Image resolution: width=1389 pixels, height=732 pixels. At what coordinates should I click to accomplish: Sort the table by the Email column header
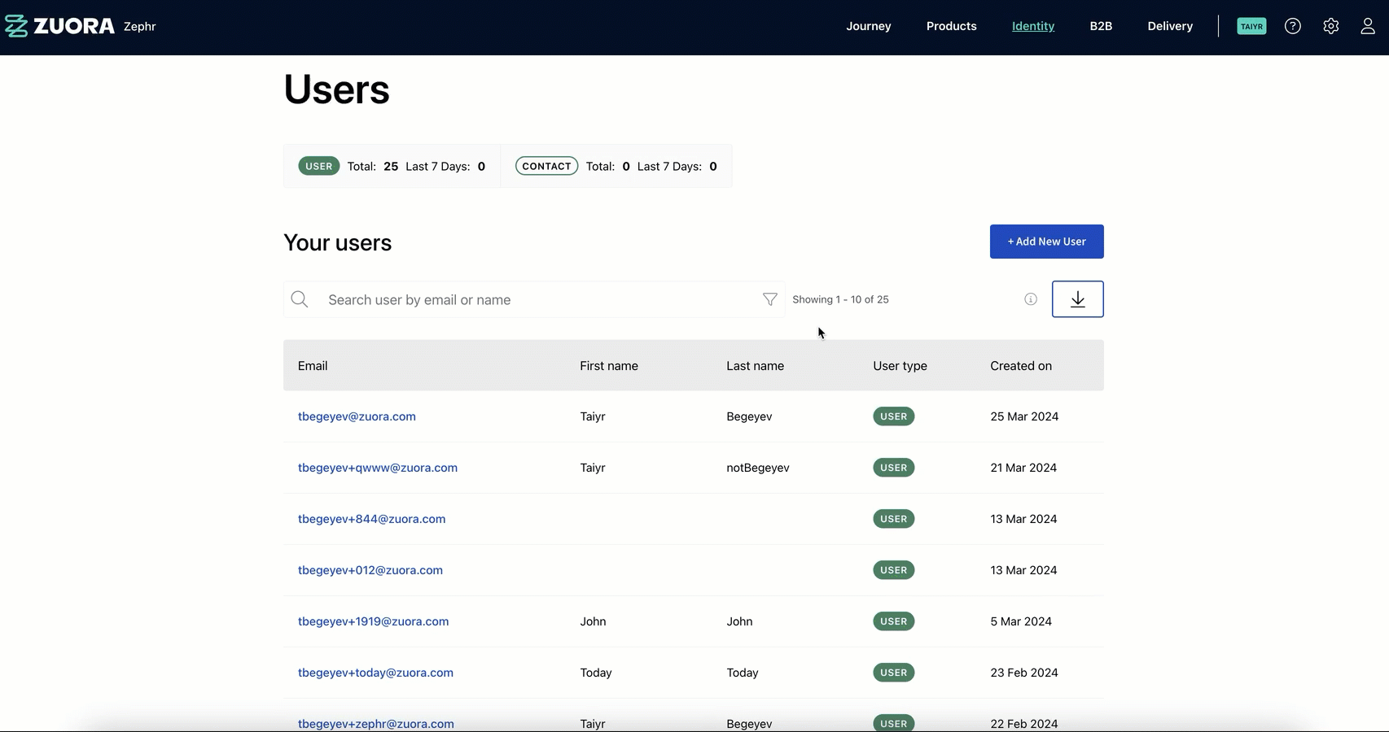pos(313,365)
